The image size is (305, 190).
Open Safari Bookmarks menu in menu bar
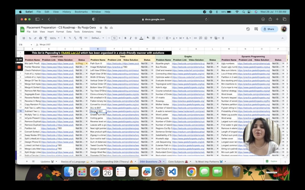tap(81, 12)
